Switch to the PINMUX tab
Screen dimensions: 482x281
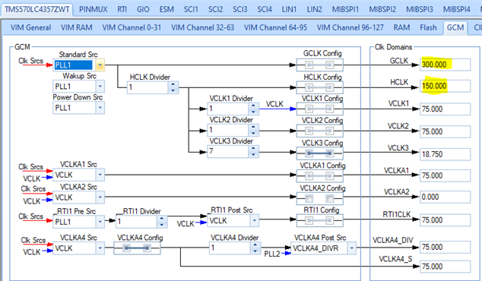click(94, 9)
